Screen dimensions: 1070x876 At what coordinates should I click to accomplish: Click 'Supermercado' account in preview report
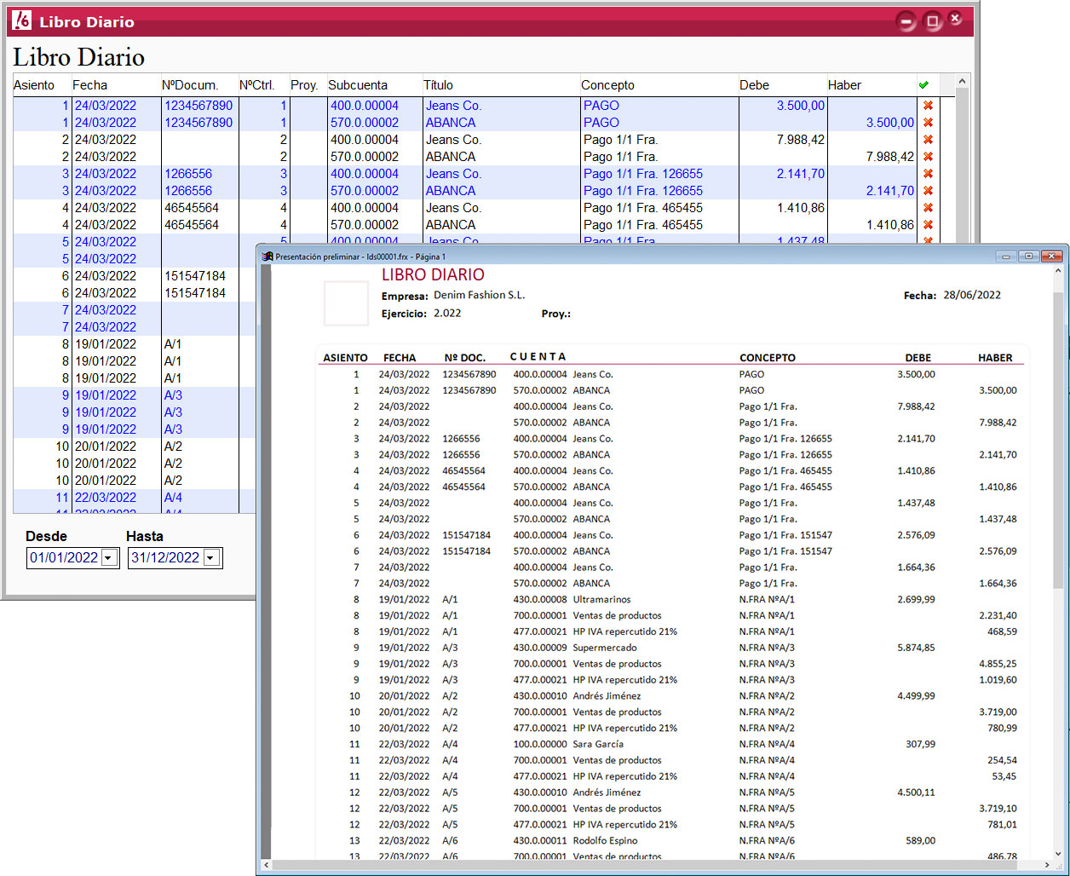[x=605, y=648]
